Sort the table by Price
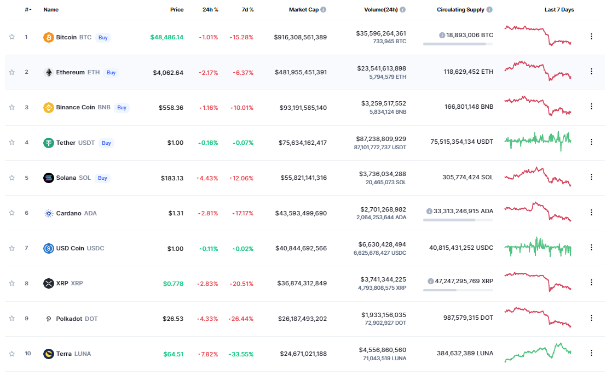This screenshot has height=375, width=606. 177,10
